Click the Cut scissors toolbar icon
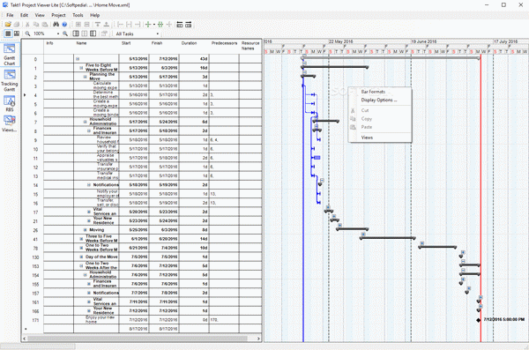The height and width of the screenshot is (350, 529). 27,25
